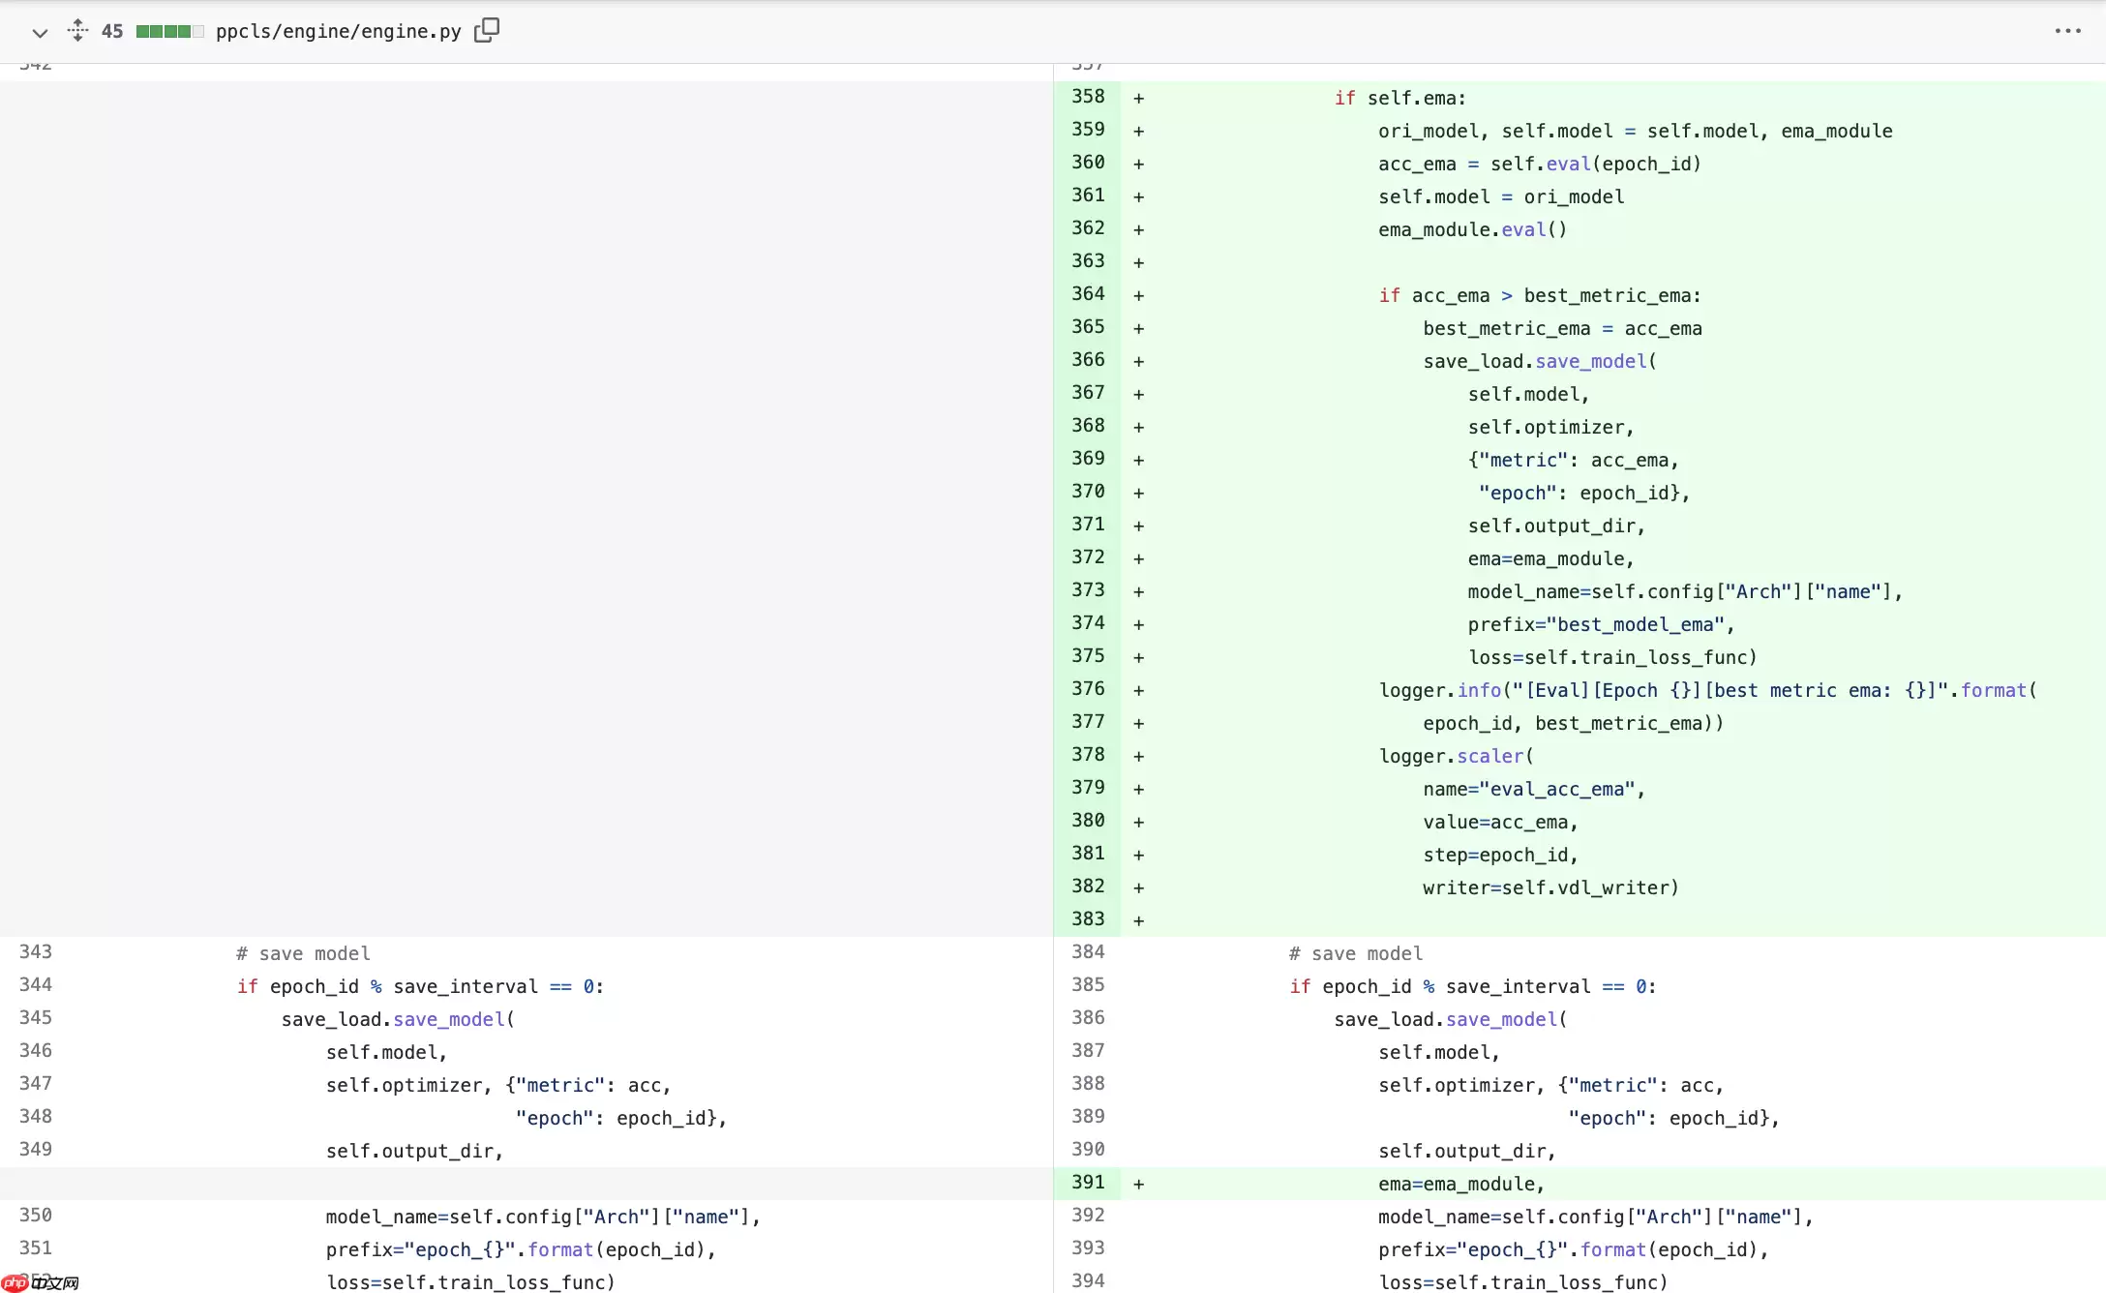Click the plus marker on line 376
This screenshot has width=2106, height=1293.
click(x=1139, y=691)
